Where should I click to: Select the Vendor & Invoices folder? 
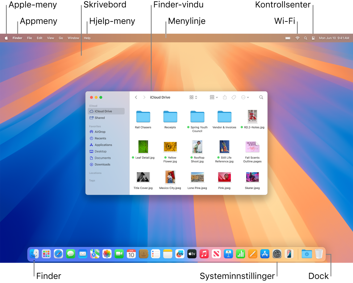224,117
